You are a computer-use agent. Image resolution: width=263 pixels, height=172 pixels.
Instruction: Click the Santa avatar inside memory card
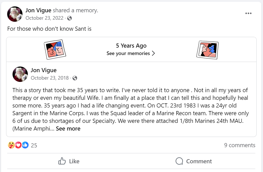click(x=20, y=74)
